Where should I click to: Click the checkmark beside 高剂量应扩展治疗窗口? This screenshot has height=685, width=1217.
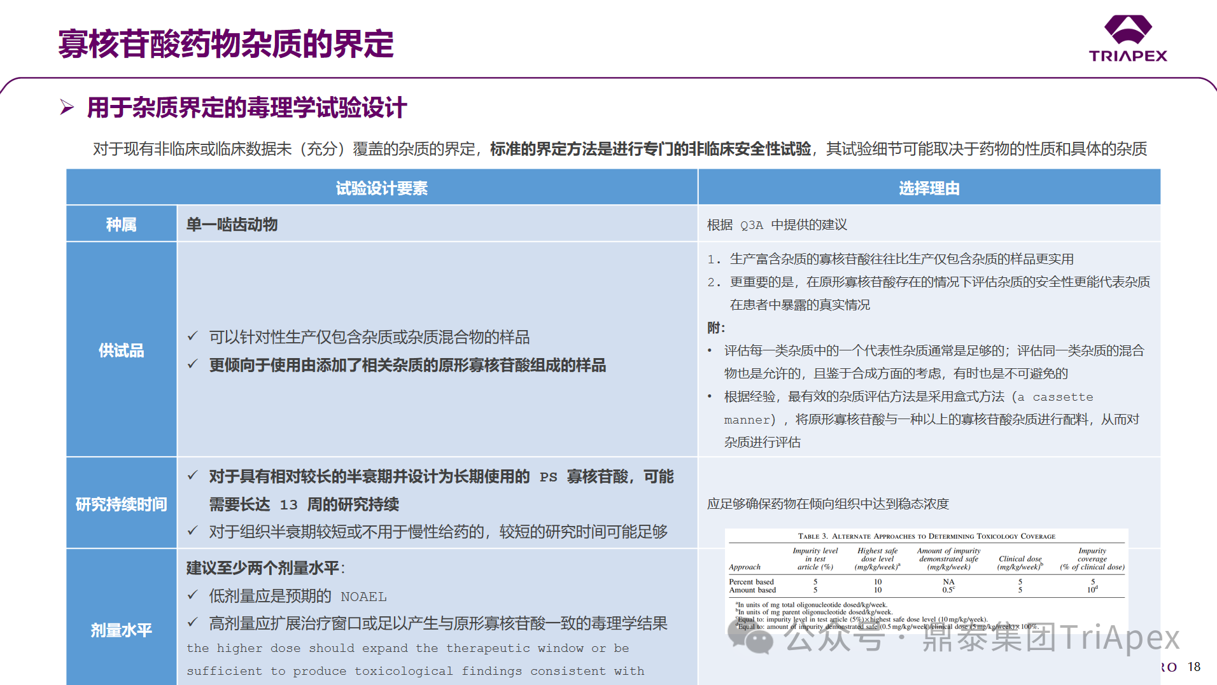pyautogui.click(x=193, y=623)
